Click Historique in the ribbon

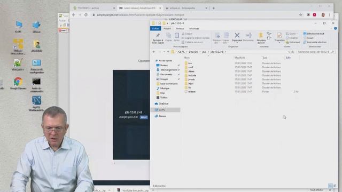coord(293,42)
